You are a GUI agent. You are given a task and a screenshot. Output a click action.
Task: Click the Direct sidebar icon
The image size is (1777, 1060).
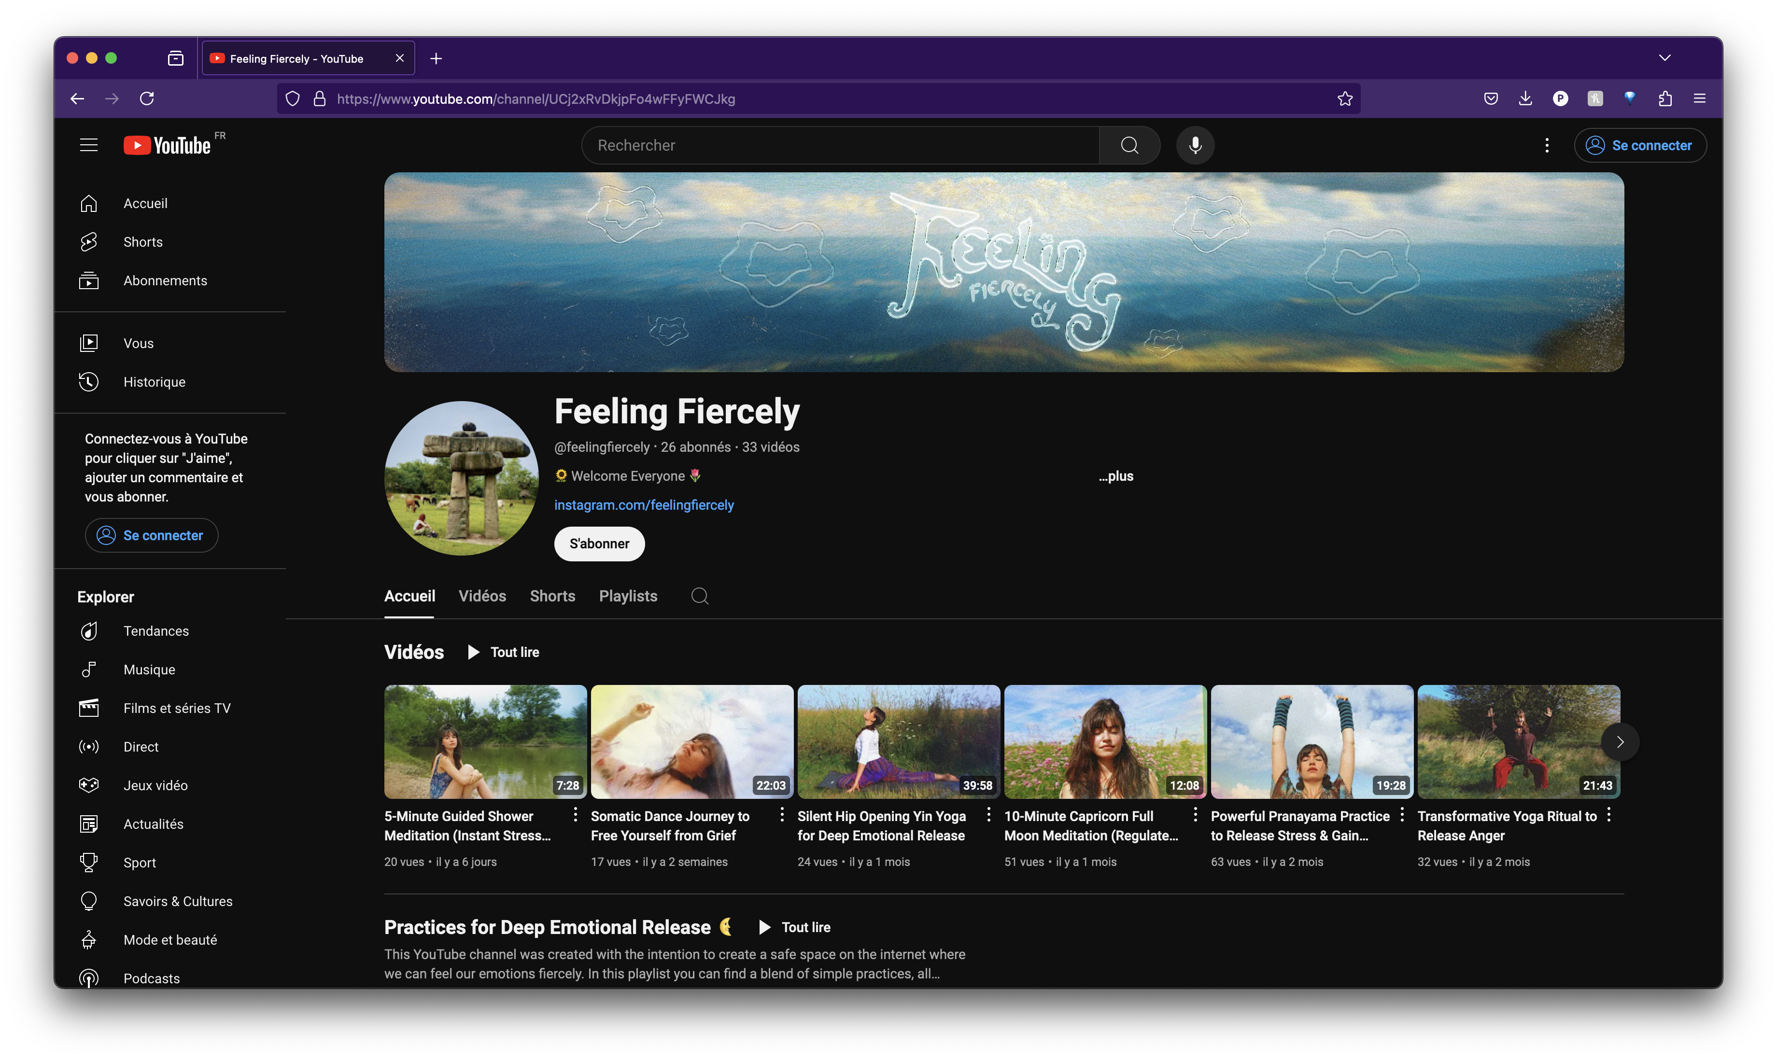[88, 746]
